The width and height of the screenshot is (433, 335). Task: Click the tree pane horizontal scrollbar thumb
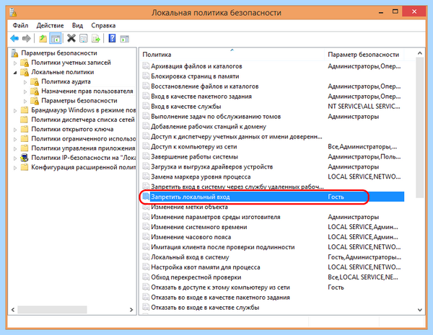click(x=52, y=310)
